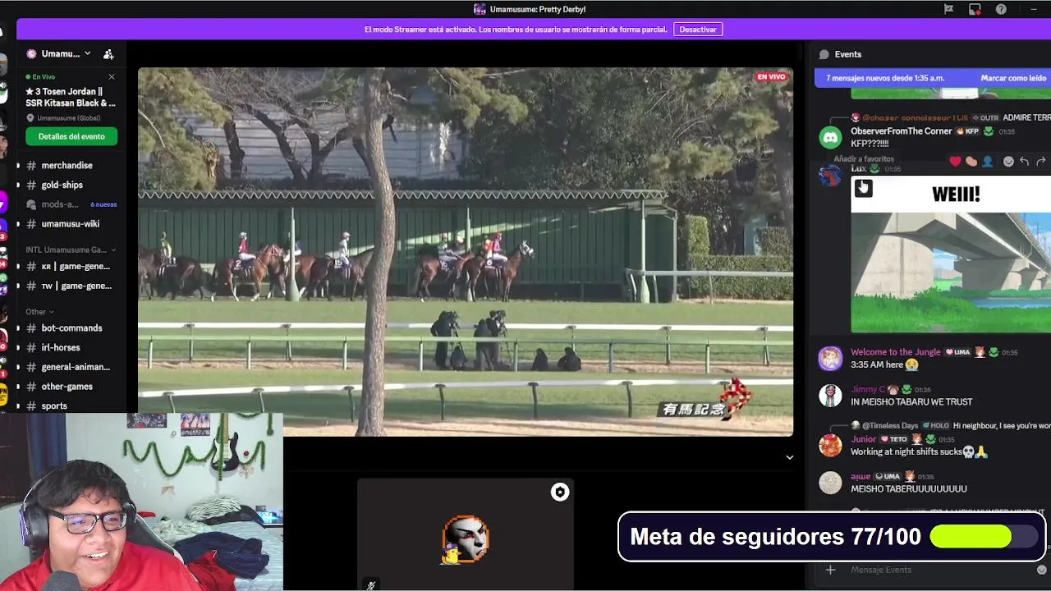Screen dimensions: 1051x591
Task: Click the collapse chevron below the stream
Action: (789, 458)
